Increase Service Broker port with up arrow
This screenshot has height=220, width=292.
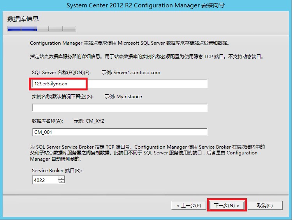62,178
